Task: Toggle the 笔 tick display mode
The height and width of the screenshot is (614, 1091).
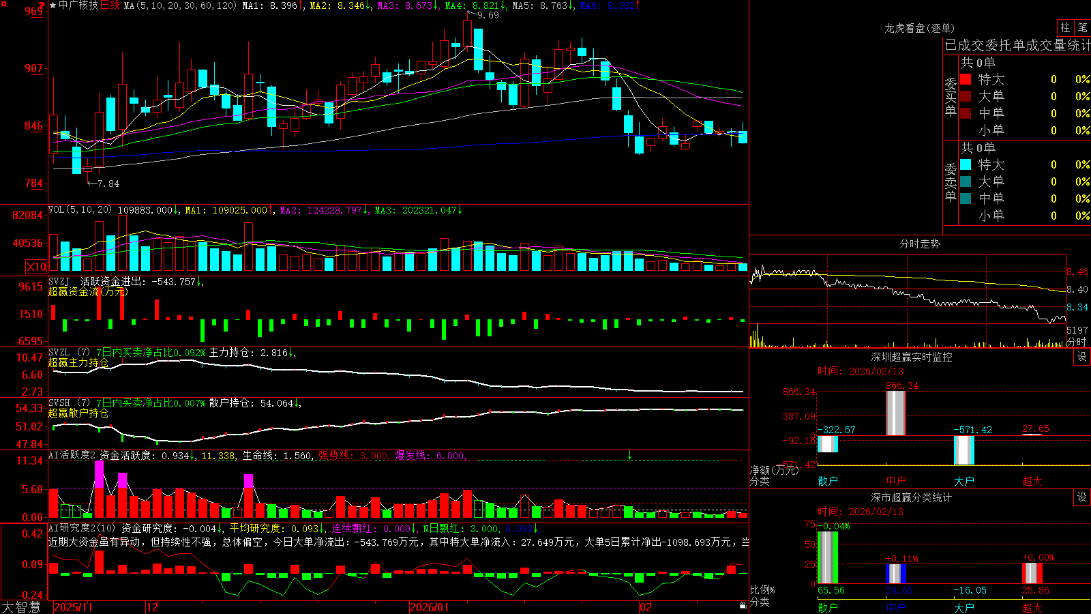Action: (1082, 28)
